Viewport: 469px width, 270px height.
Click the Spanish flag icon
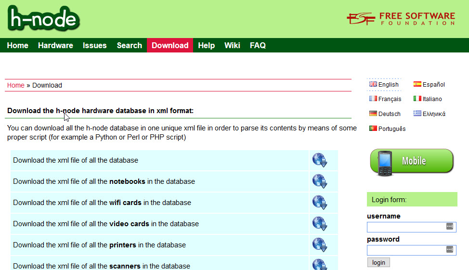pos(417,84)
